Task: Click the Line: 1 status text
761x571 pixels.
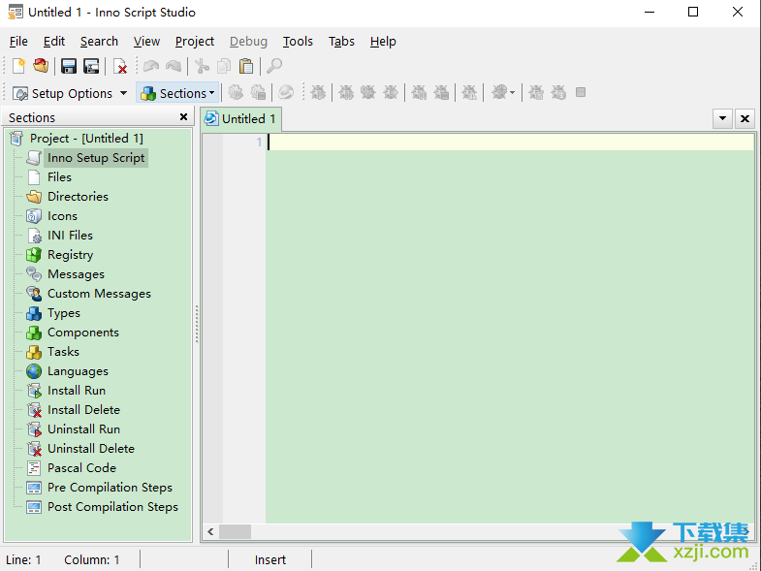Action: (x=23, y=559)
